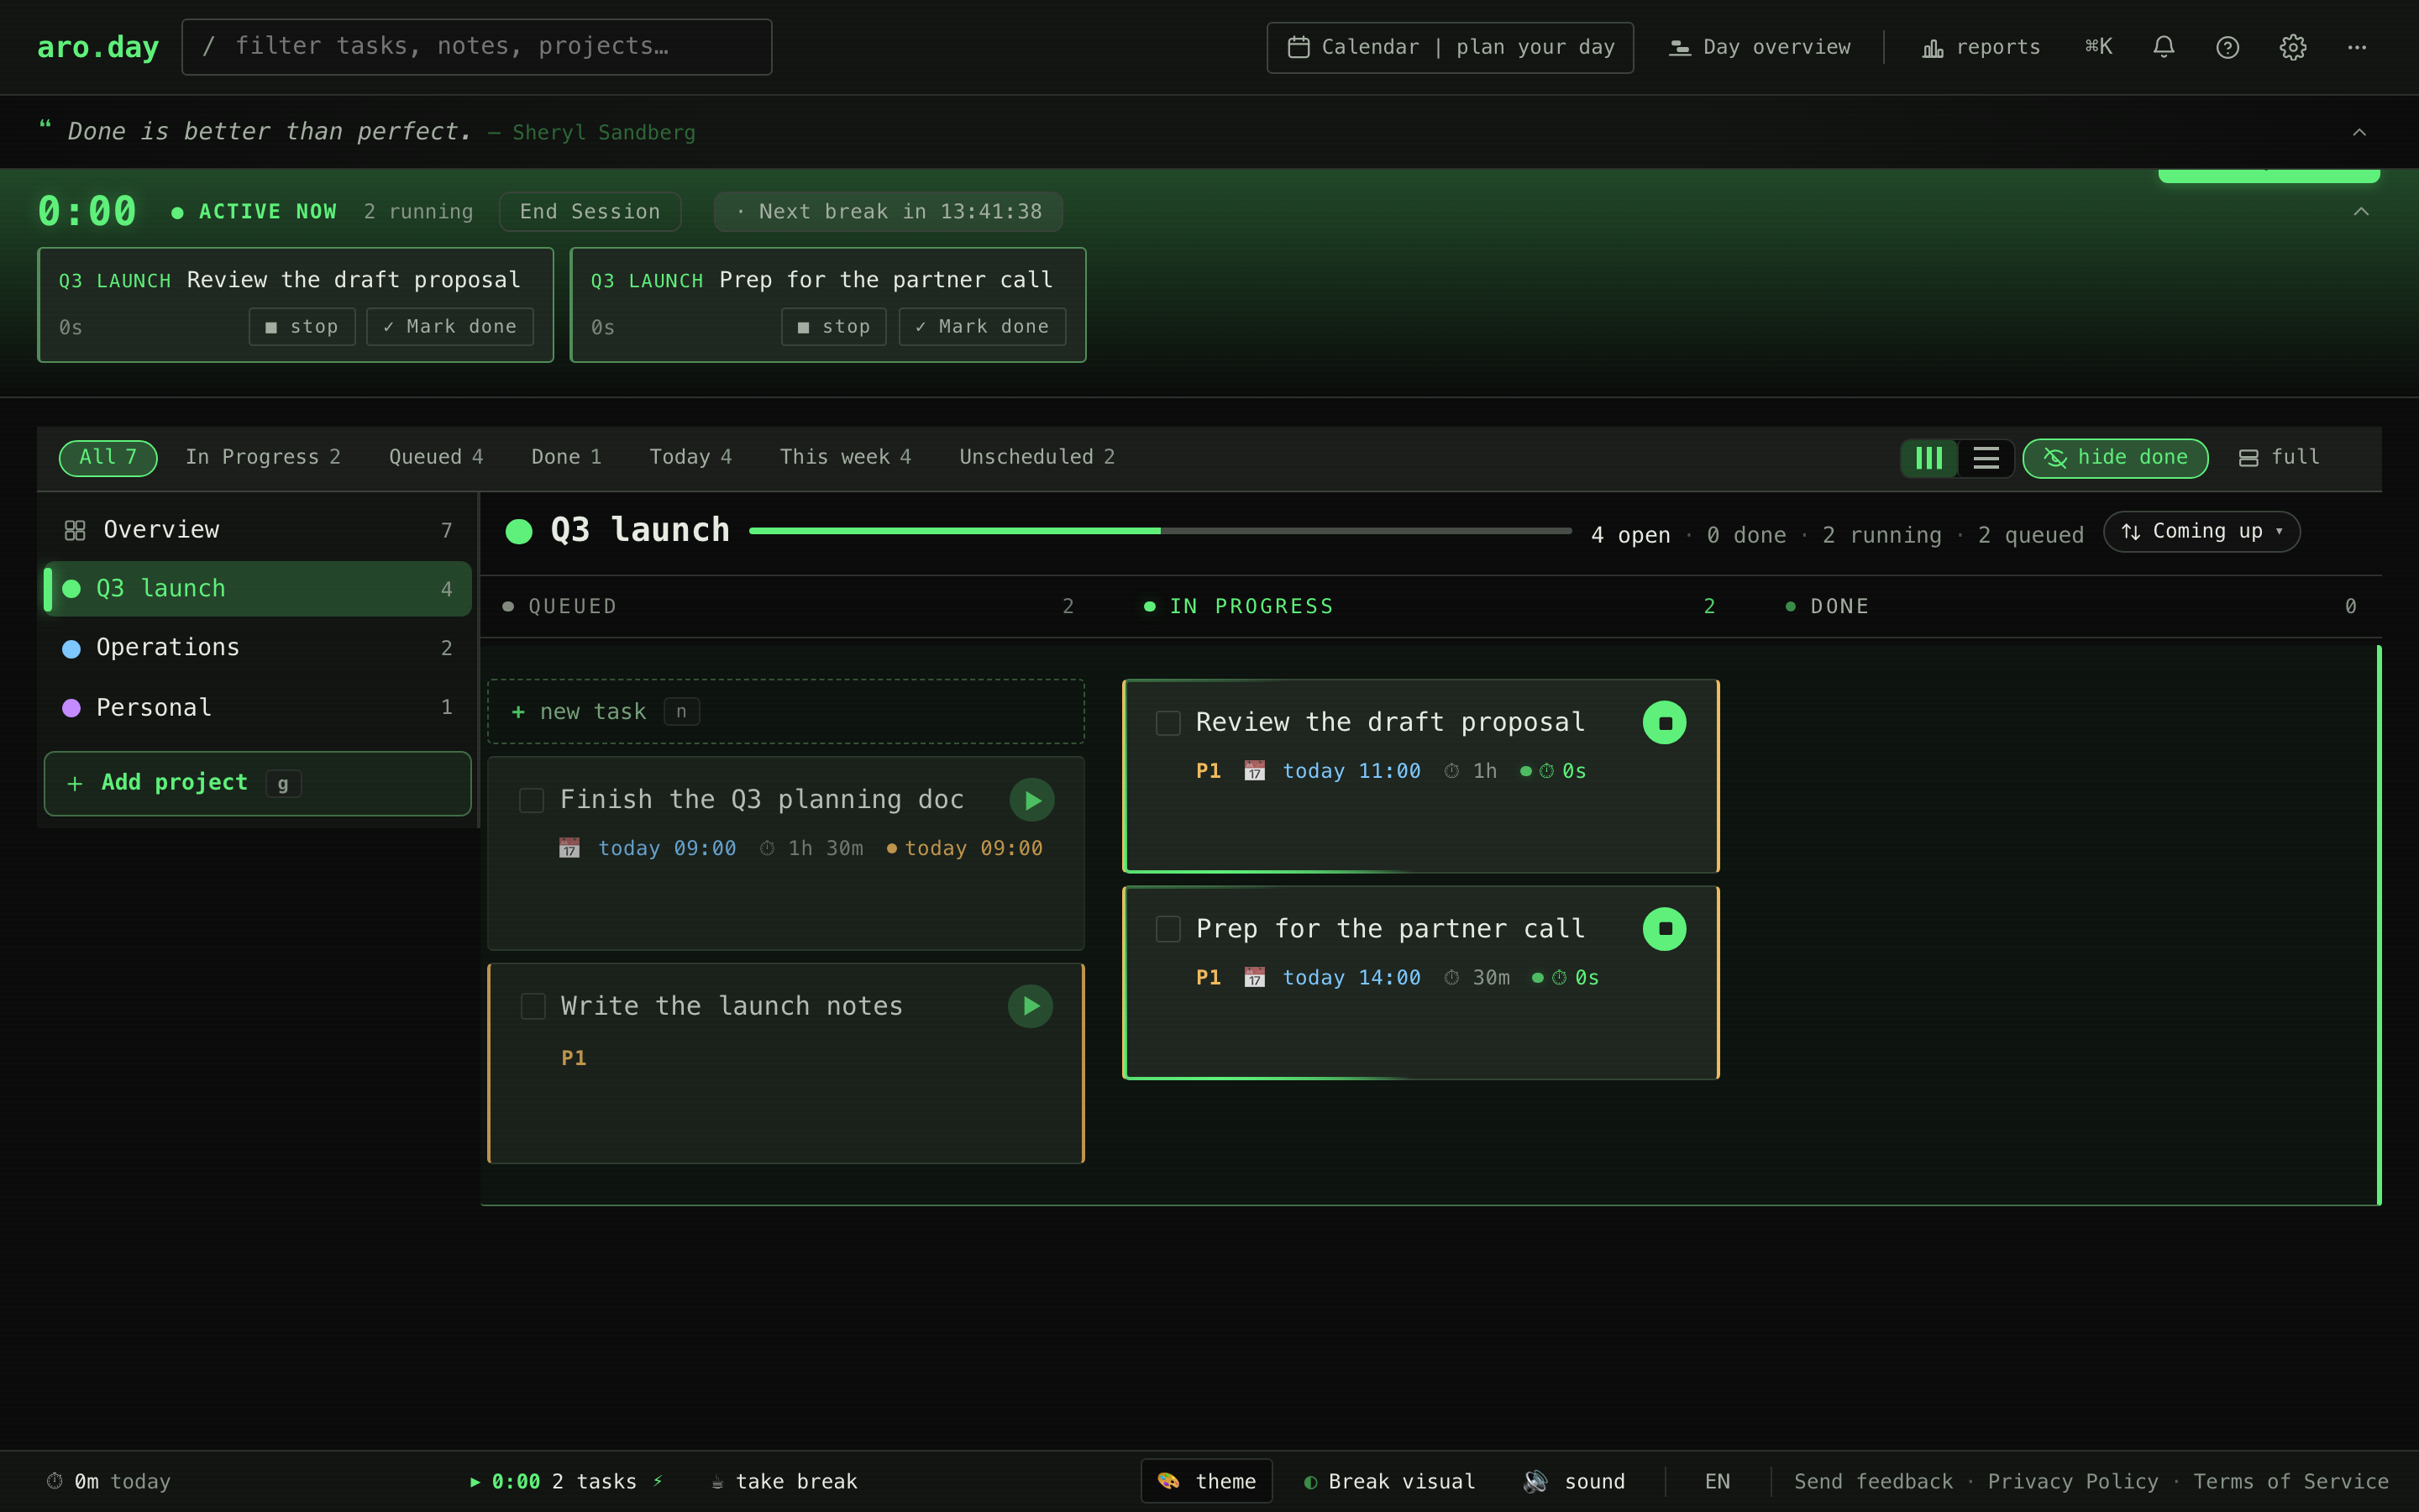Select the Done 1 filter tab
Screen dimensions: 2419x1512
coord(566,457)
